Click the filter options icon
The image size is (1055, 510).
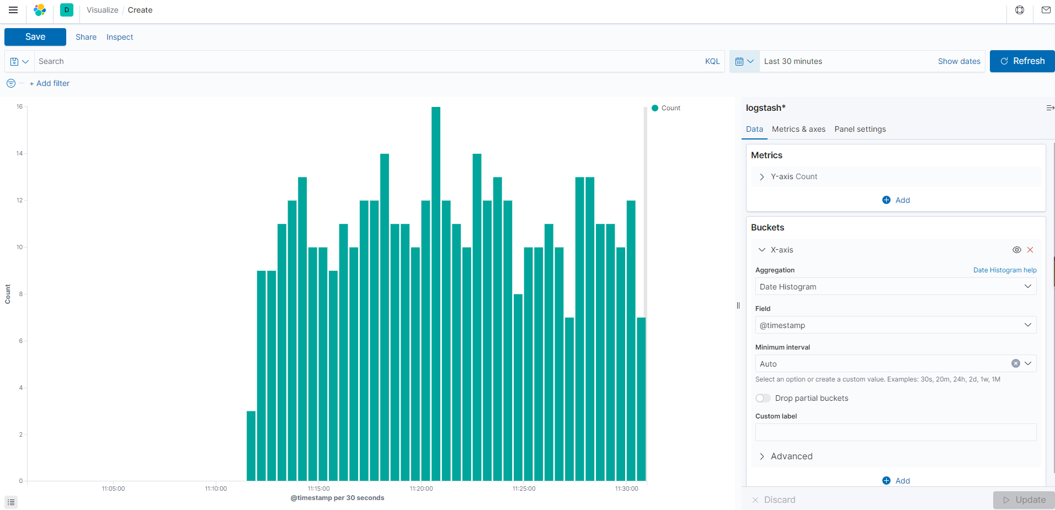coord(11,83)
